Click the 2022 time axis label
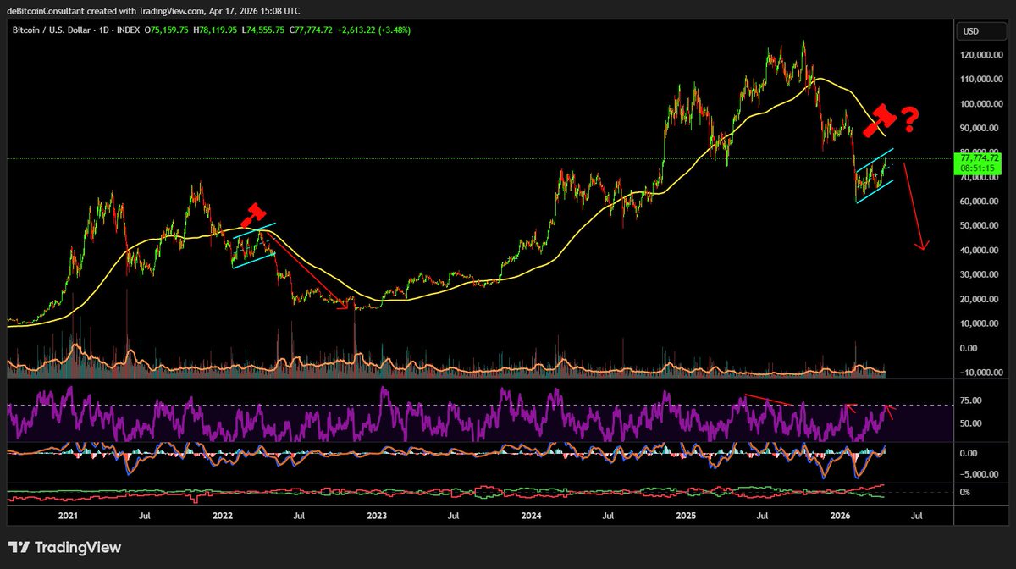Image resolution: width=1016 pixels, height=569 pixels. pyautogui.click(x=222, y=515)
